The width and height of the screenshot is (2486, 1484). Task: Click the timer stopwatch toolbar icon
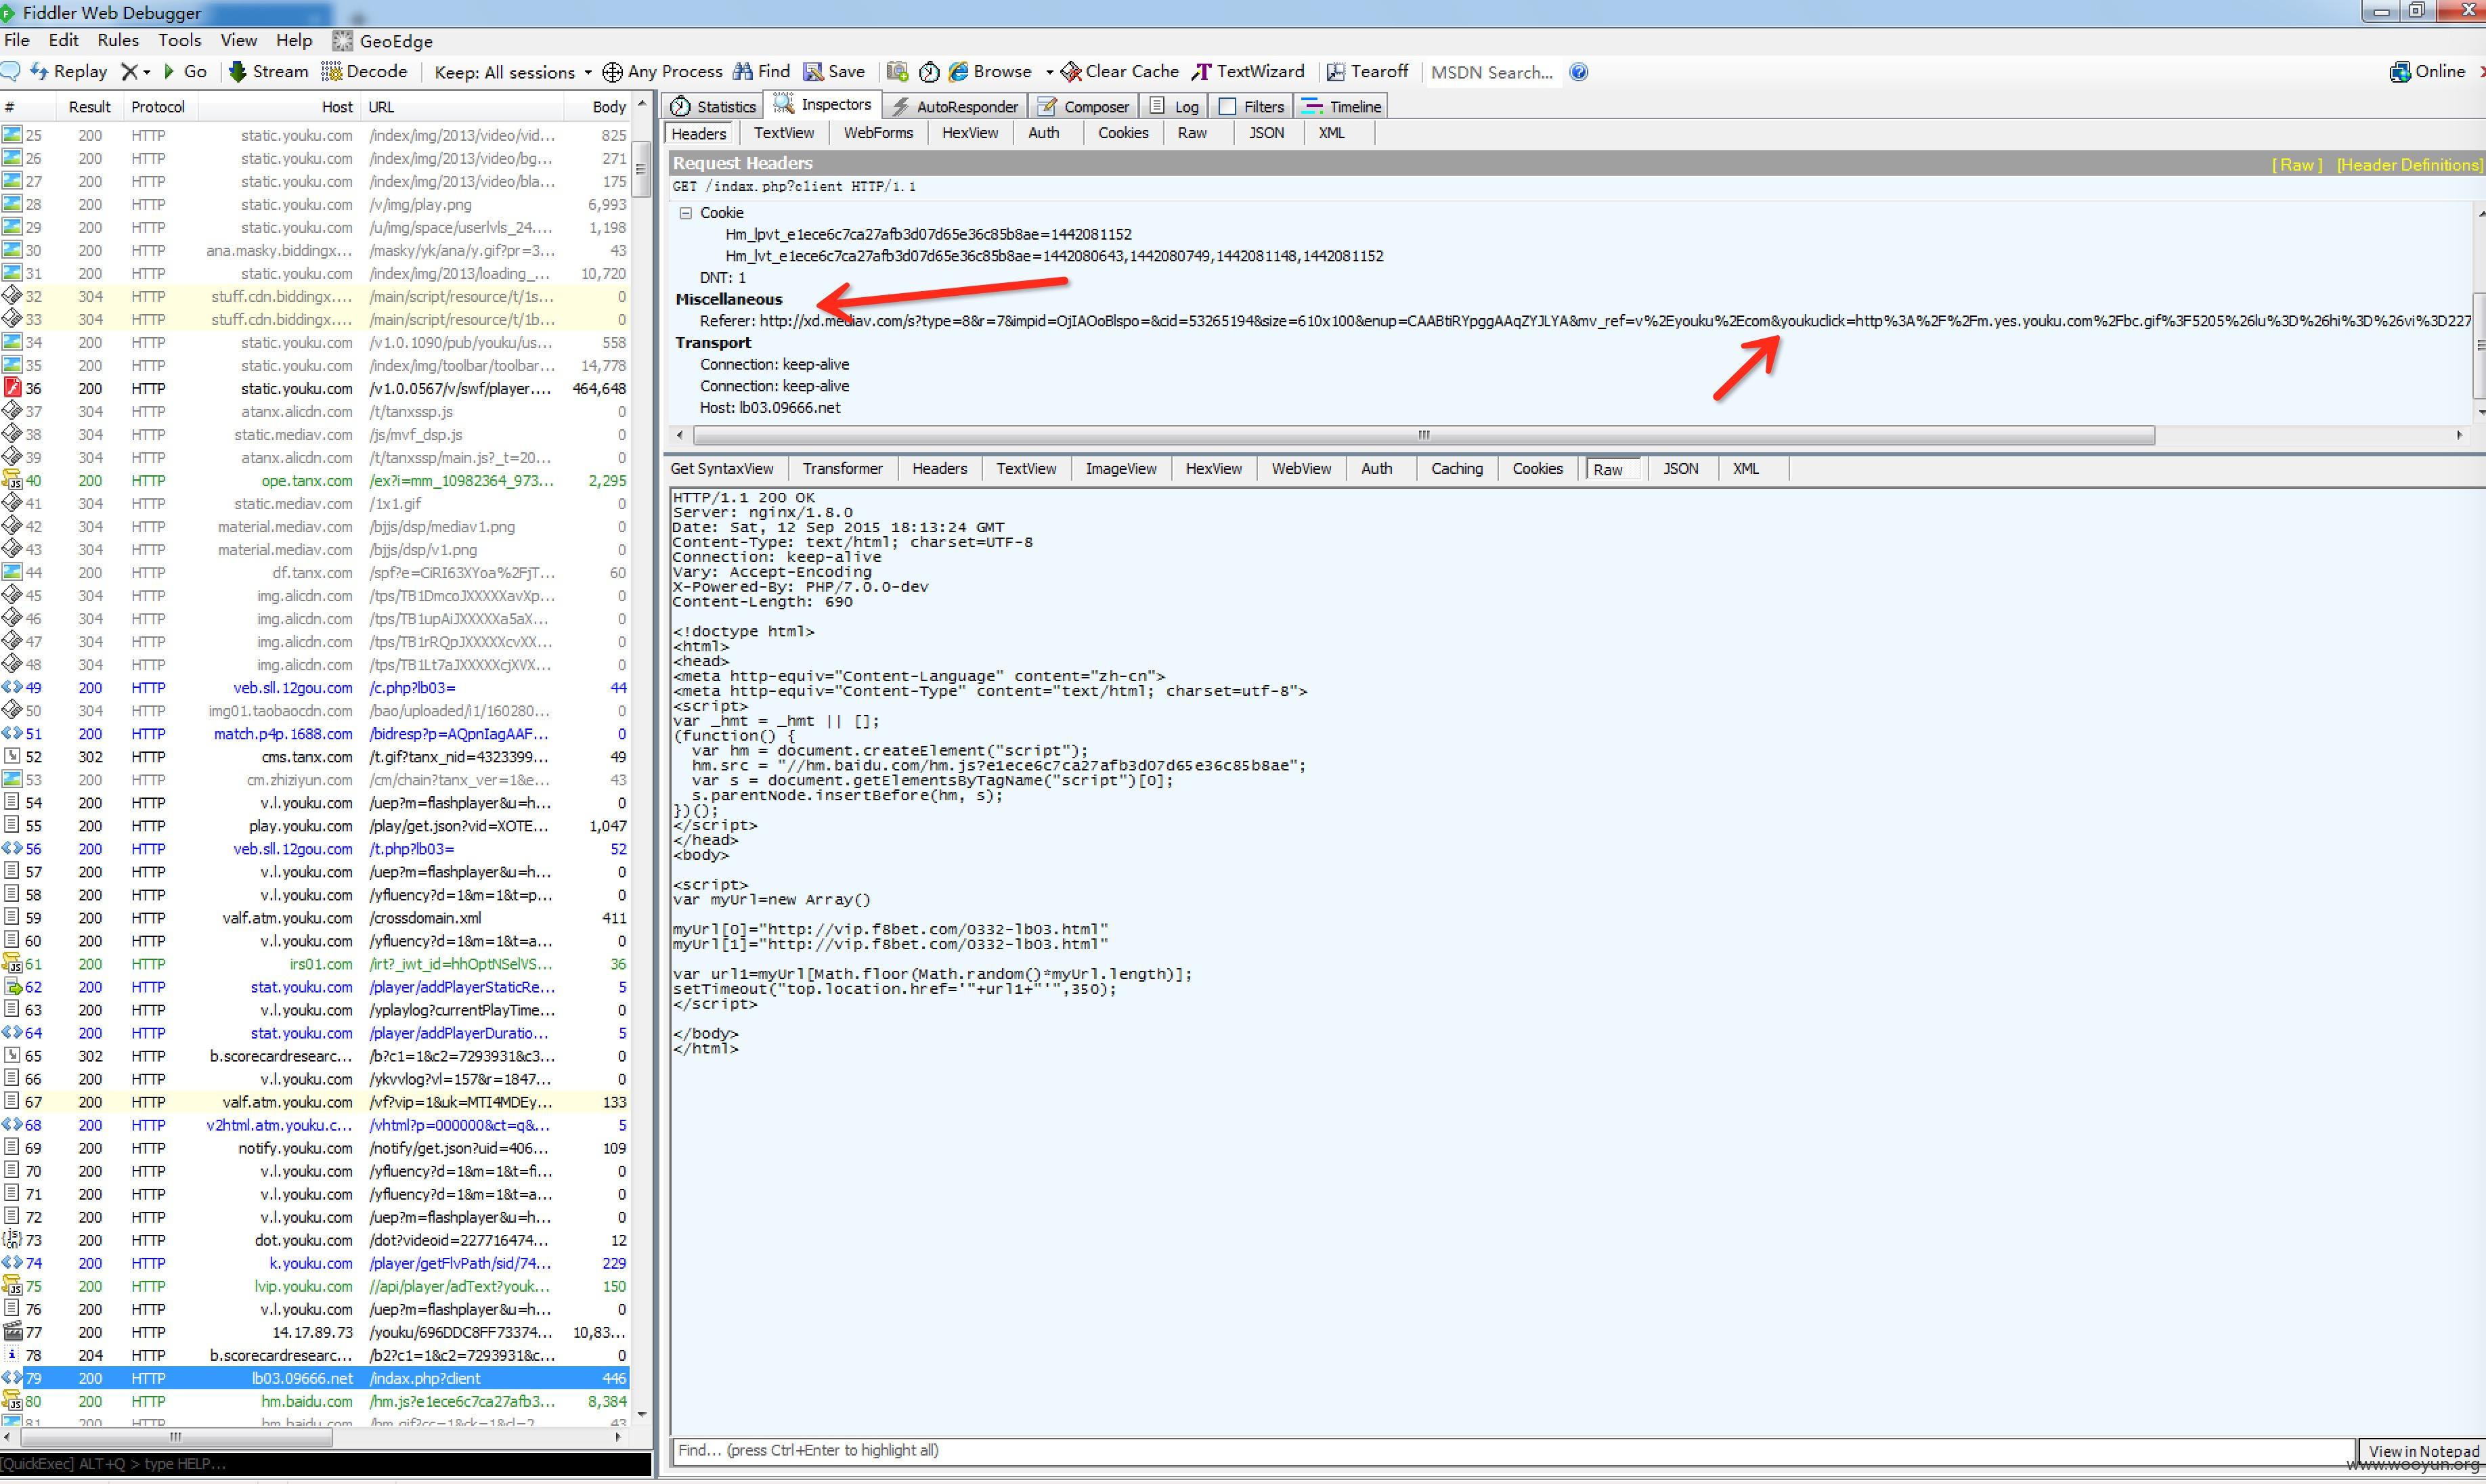pos(929,72)
